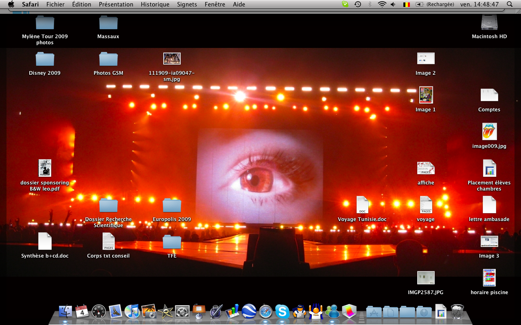This screenshot has width=521, height=325.
Task: Click the Bluetooth menu bar icon
Action: 370,4
